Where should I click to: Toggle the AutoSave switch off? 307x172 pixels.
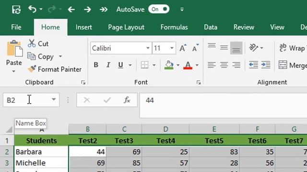click(159, 9)
